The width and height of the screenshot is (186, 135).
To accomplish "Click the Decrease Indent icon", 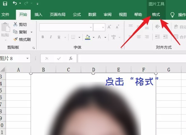I will 157,37.
